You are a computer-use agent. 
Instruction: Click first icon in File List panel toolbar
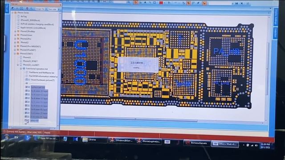[x=13, y=8]
